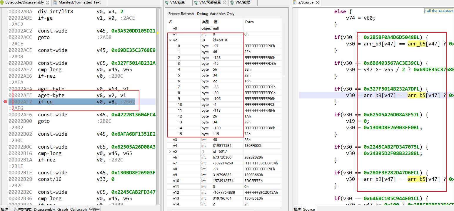Expand the v5 int array node

pyautogui.click(x=170, y=152)
